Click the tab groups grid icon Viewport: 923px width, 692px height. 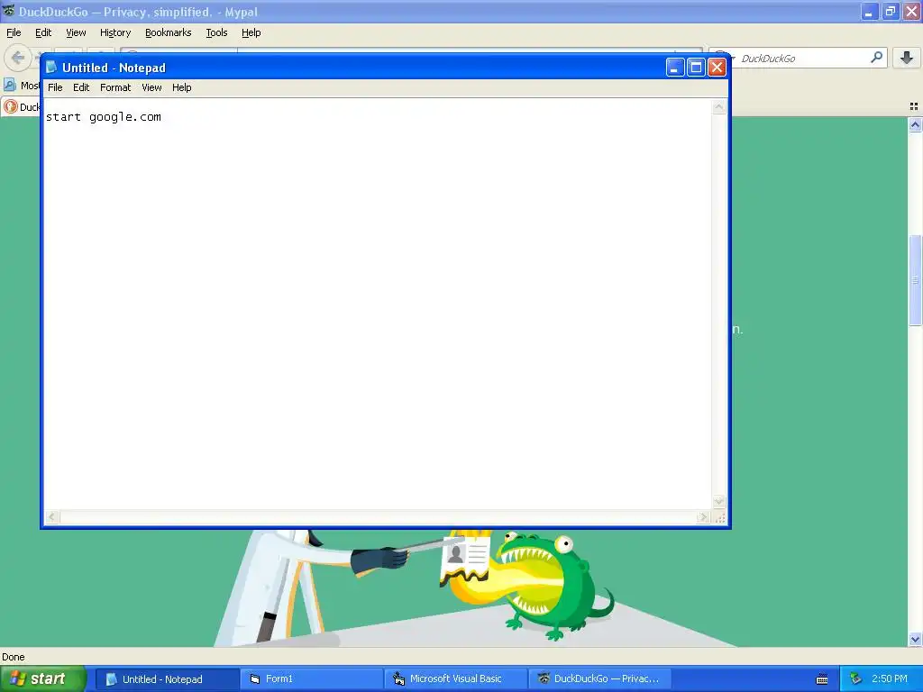914,106
